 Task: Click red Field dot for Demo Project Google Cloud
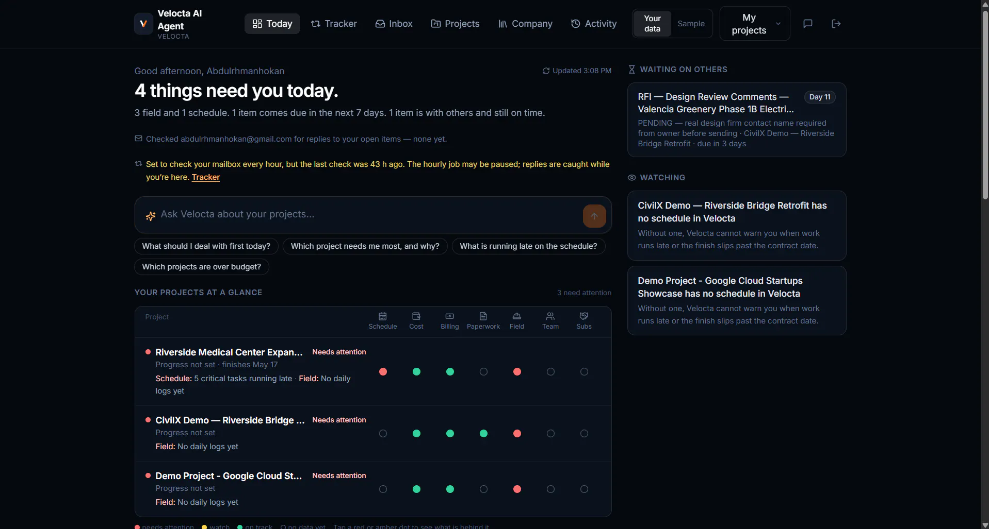(517, 489)
